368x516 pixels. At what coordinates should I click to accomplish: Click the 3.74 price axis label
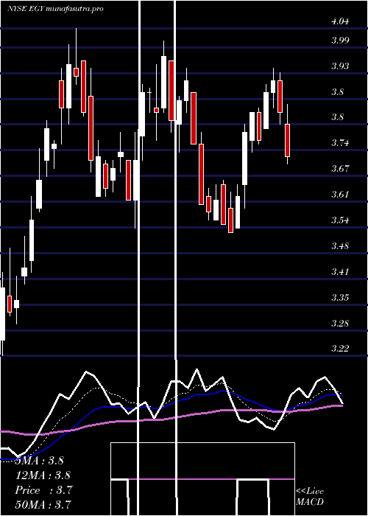pos(340,143)
